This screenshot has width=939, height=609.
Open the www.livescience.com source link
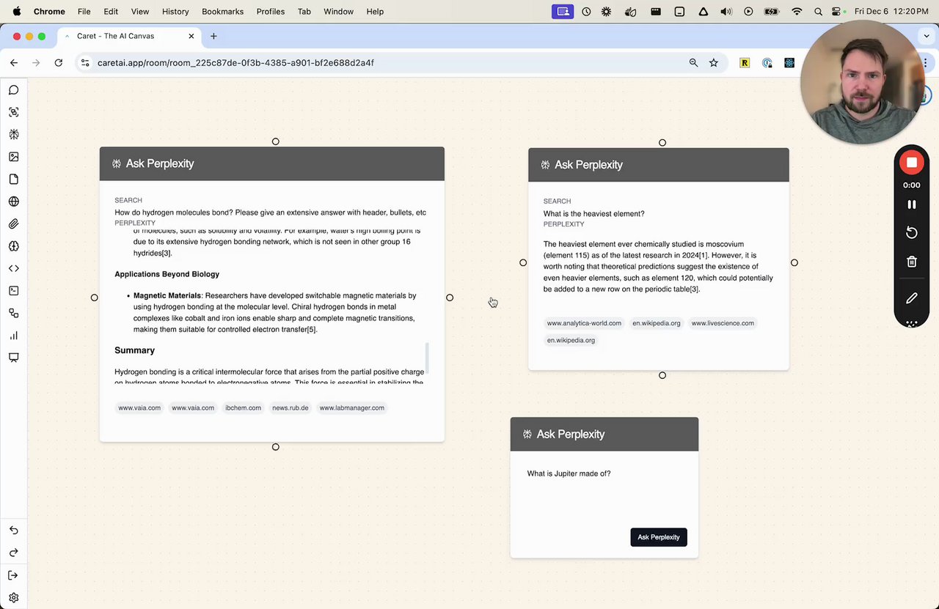pos(723,323)
